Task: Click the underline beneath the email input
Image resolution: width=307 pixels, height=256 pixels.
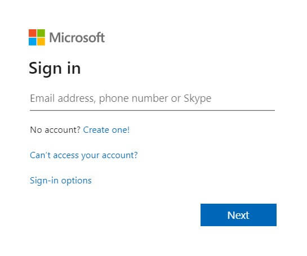Action: tap(152, 110)
